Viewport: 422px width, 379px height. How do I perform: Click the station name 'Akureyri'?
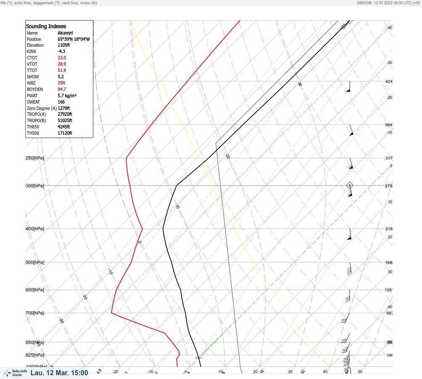pos(65,33)
